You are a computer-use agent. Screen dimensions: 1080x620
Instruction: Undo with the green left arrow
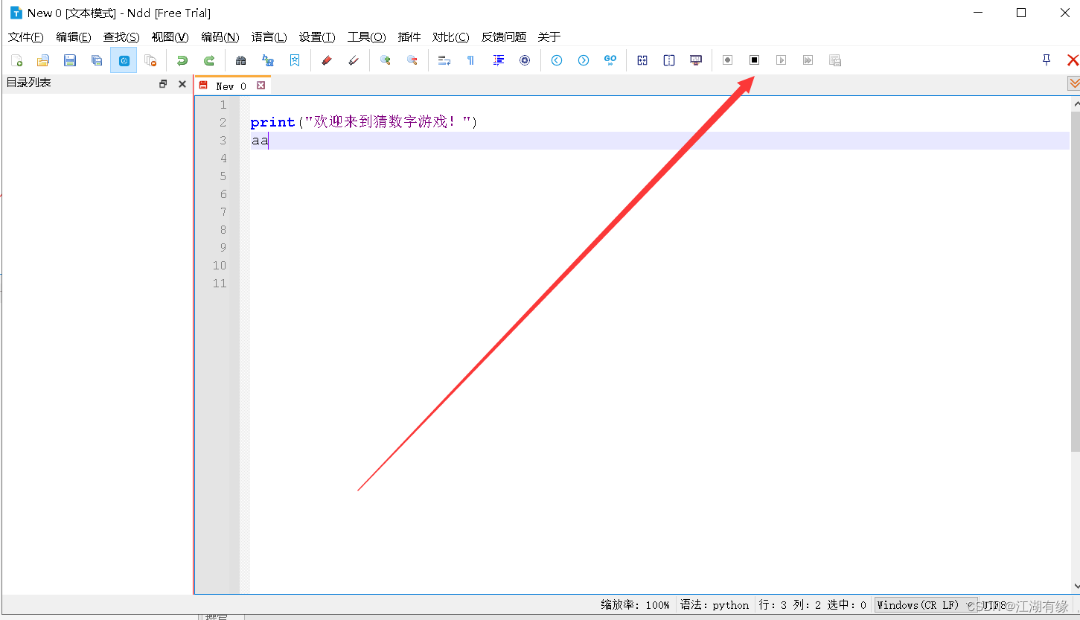182,60
